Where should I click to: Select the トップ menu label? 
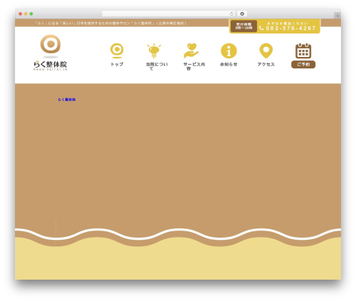click(117, 64)
